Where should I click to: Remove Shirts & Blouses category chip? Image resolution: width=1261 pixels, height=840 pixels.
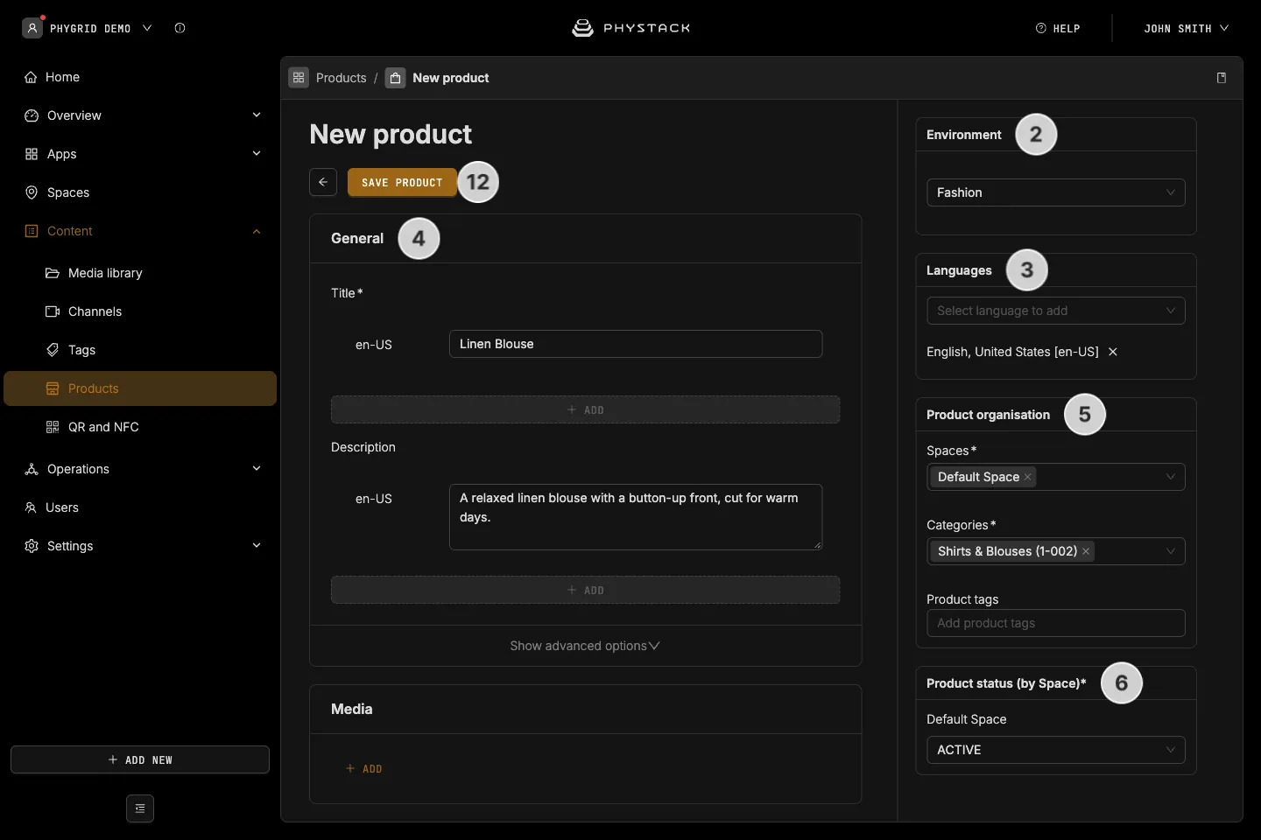(1086, 551)
